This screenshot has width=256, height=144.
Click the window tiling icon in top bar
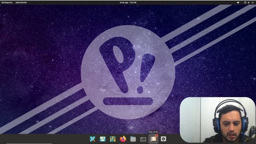coord(245,2)
